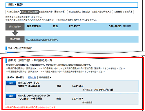This screenshot has height=111, width=145.
Task: Click 500,000円 balance amount
Action: coord(115,26)
